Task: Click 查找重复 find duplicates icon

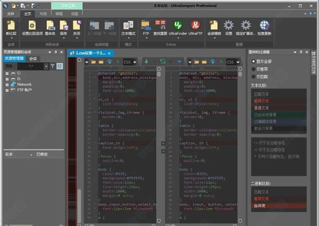Action: (160, 25)
